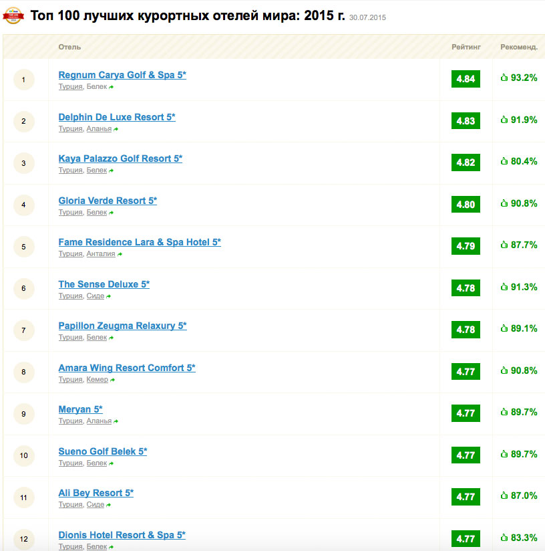Click the Турция link under Regnum Carya
The height and width of the screenshot is (551, 545).
[x=71, y=86]
